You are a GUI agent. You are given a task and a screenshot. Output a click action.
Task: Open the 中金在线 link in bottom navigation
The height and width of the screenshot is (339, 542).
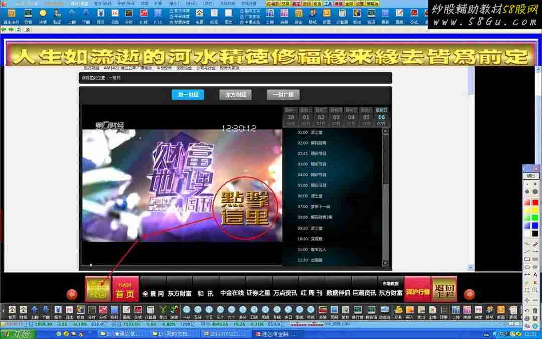coord(232,293)
